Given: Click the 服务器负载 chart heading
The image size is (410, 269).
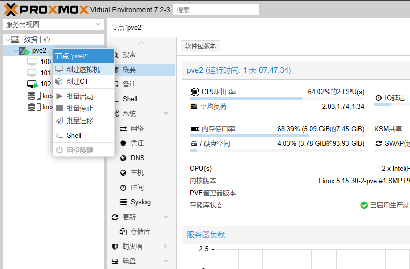Looking at the screenshot, I should pos(206,235).
